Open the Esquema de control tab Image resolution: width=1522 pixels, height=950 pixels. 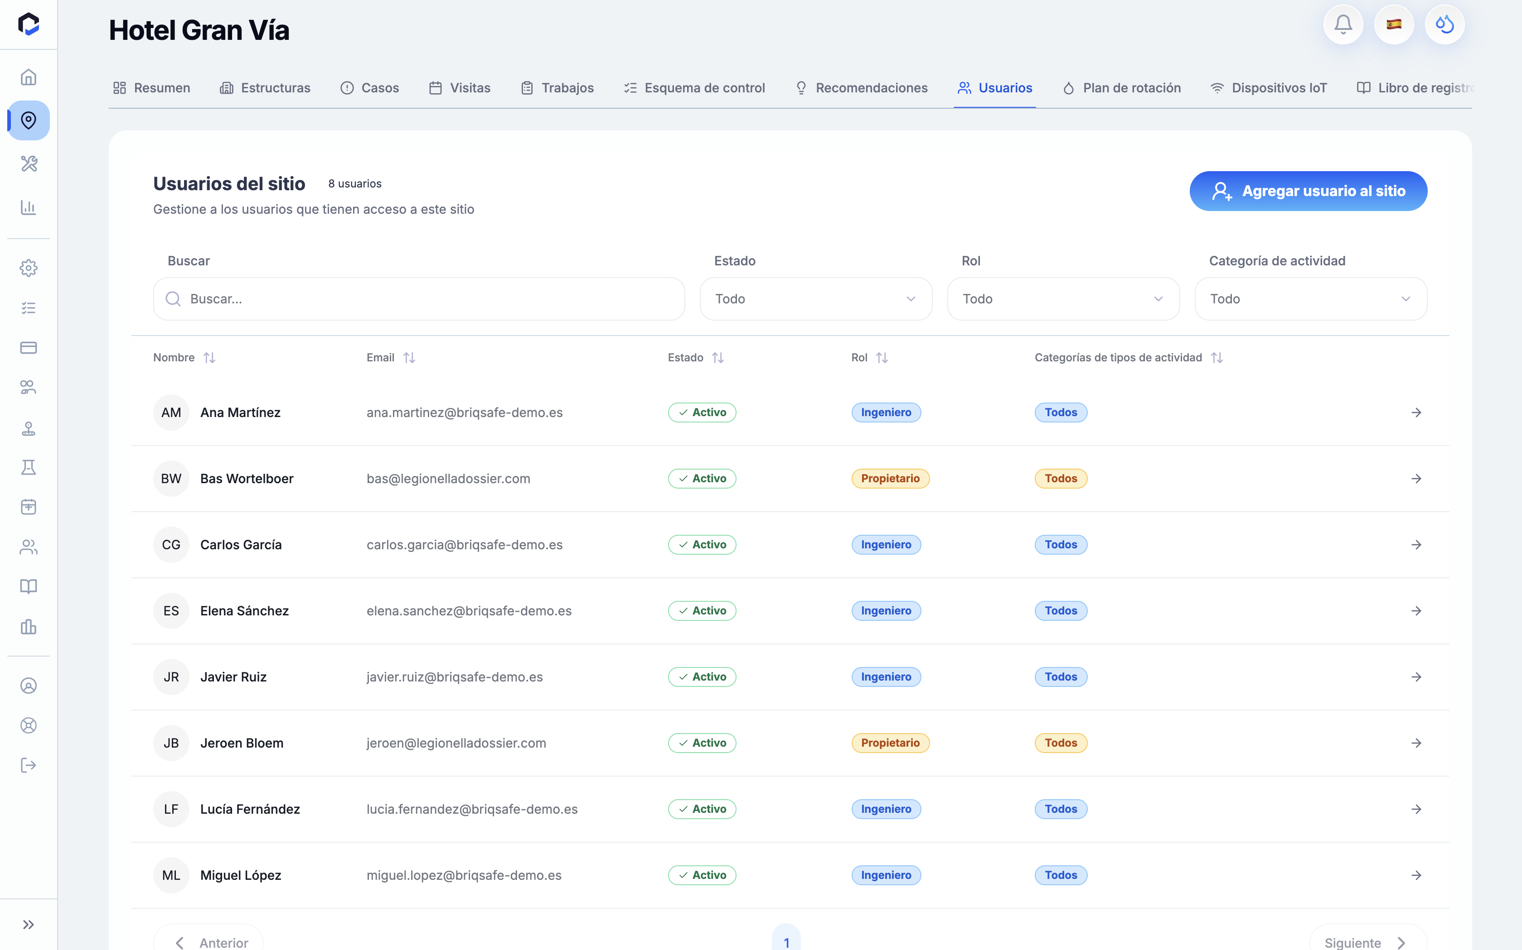(x=694, y=88)
